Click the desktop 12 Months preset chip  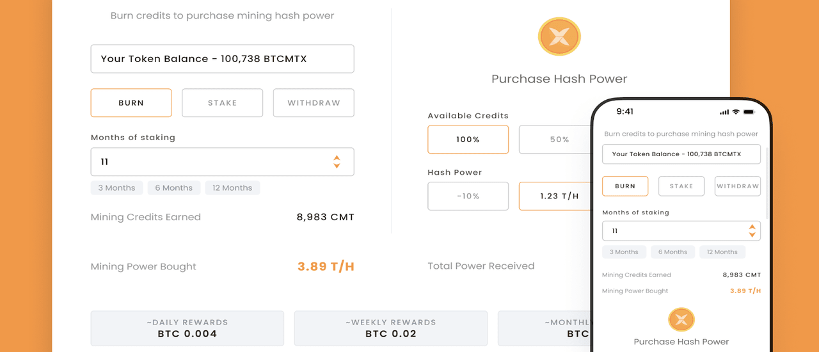[232, 188]
